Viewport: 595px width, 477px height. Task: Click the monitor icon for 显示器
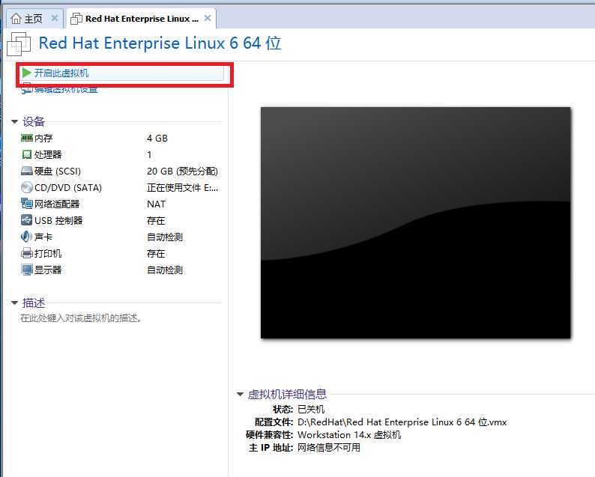click(x=26, y=270)
